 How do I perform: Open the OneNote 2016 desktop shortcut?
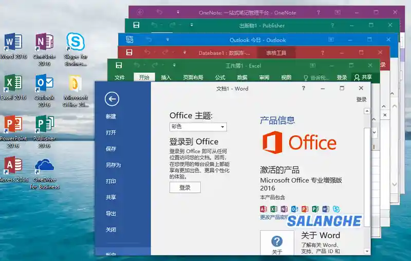click(44, 49)
